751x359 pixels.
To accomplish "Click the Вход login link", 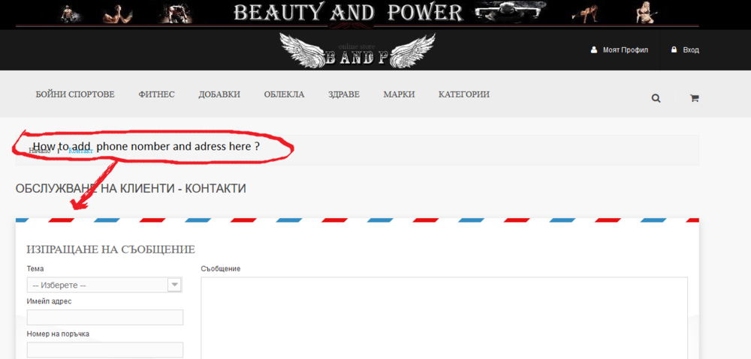I will 691,49.
